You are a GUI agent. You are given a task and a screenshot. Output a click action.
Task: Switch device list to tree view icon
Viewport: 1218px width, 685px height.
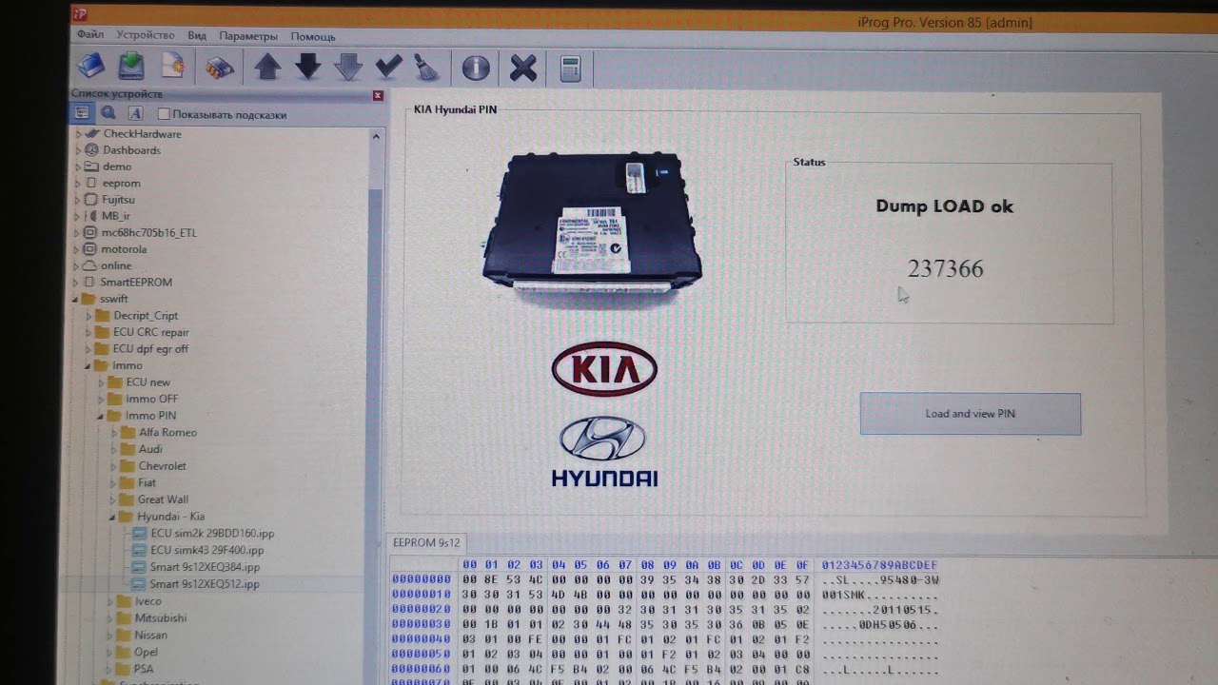tap(82, 112)
